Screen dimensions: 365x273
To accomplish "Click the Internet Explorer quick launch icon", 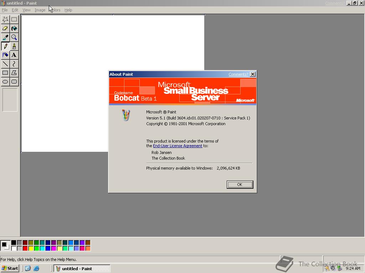I will (36, 268).
